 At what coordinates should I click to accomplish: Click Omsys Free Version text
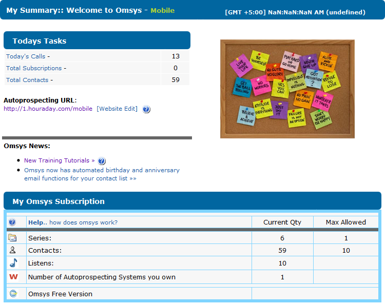pyautogui.click(x=60, y=294)
